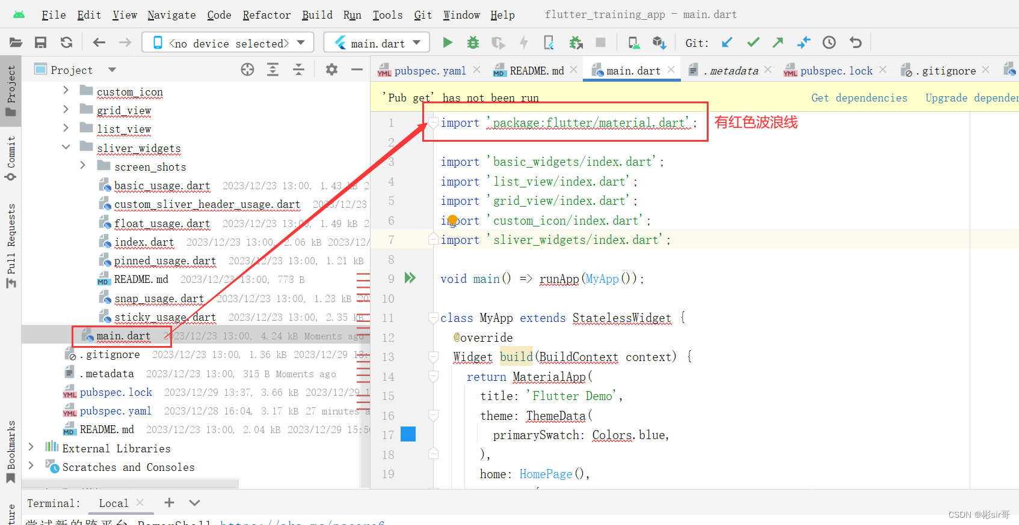Expand Scratches and Consoles node

[31, 466]
